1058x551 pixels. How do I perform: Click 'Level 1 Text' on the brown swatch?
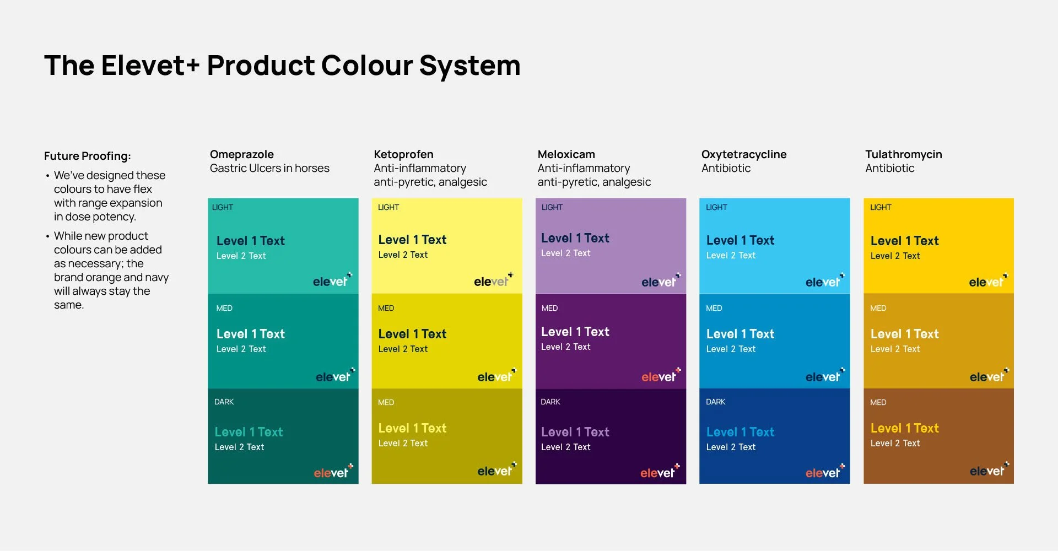click(x=905, y=428)
